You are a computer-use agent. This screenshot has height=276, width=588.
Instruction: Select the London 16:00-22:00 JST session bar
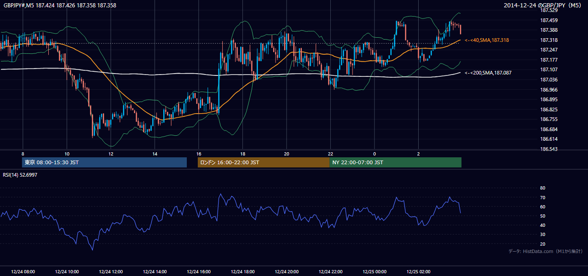pos(264,162)
